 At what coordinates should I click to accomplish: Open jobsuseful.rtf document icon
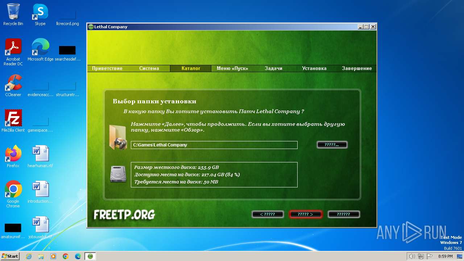click(40, 228)
